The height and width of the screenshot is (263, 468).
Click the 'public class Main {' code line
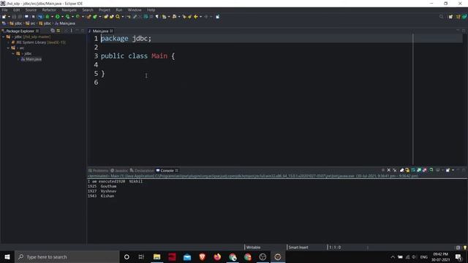[x=137, y=56]
